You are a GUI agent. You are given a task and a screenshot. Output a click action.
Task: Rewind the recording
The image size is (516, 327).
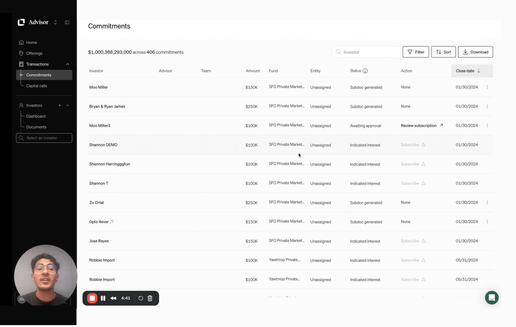pos(113,298)
